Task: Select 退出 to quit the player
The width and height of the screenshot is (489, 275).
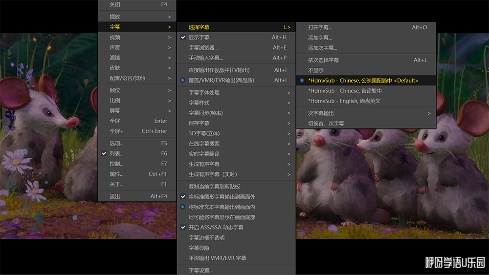Action: coord(115,196)
